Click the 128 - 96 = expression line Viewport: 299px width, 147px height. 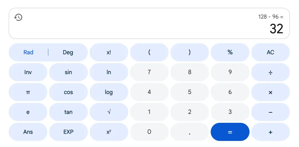coord(271,17)
